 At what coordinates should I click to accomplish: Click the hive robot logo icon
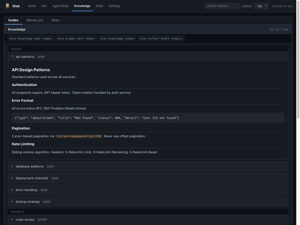7,6
